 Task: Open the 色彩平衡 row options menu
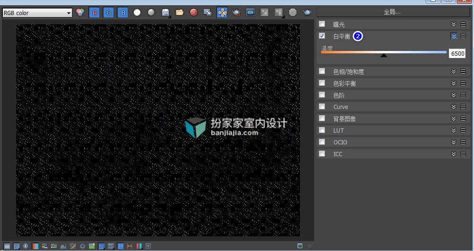pyautogui.click(x=463, y=83)
